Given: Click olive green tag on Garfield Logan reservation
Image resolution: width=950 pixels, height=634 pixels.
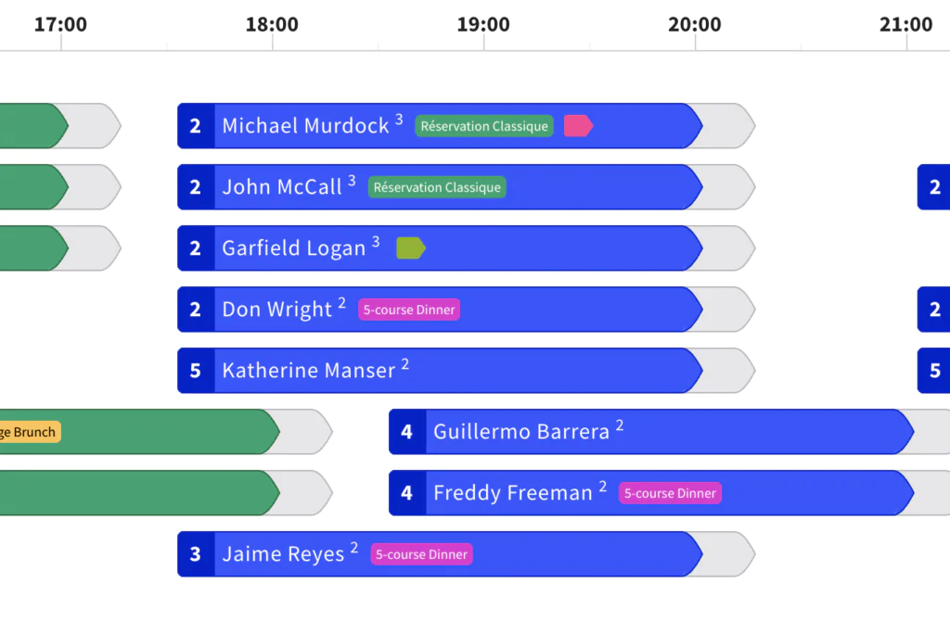Looking at the screenshot, I should pyautogui.click(x=410, y=248).
